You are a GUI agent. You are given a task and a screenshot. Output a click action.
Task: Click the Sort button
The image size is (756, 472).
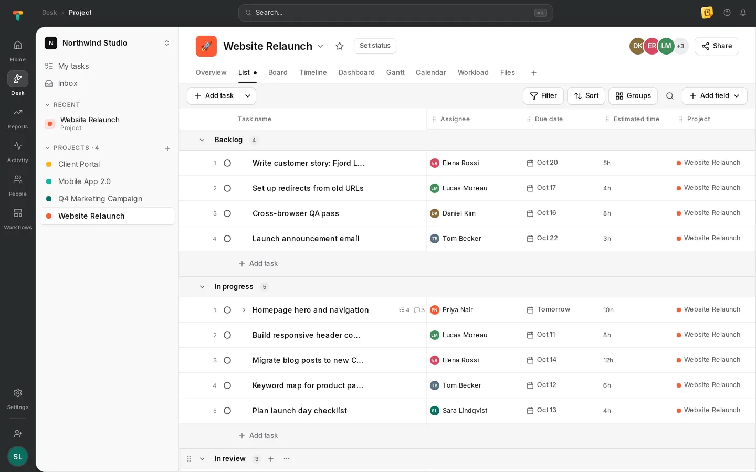point(586,96)
